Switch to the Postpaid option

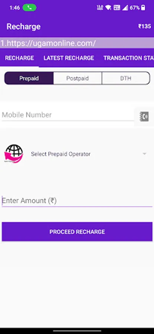click(78, 78)
